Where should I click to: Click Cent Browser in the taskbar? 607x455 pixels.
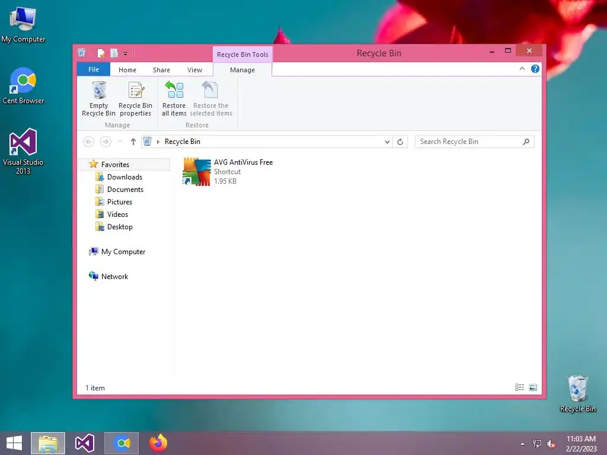point(121,443)
